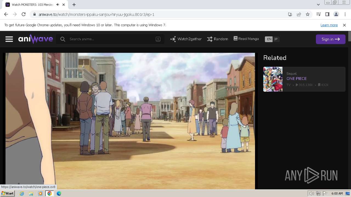Open the Chrome three-dot menu

click(x=345, y=14)
